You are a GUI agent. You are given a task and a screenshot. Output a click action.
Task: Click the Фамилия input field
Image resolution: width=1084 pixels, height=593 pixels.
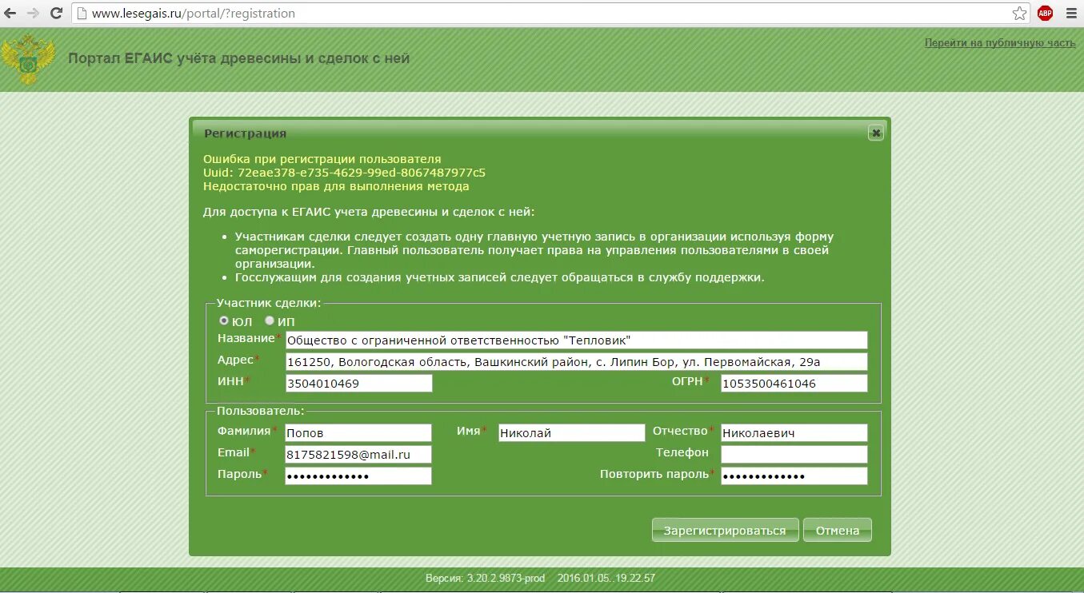pyautogui.click(x=358, y=432)
